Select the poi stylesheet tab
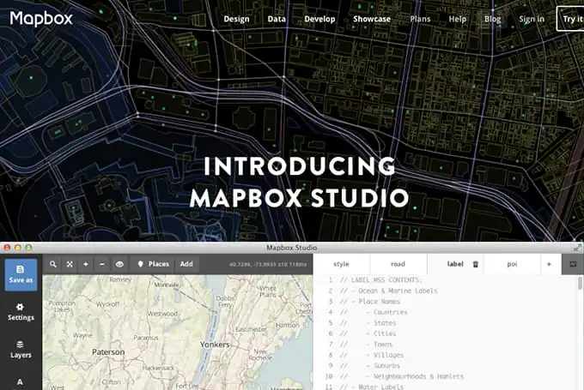Screen dimensions: 584x390 (512, 265)
